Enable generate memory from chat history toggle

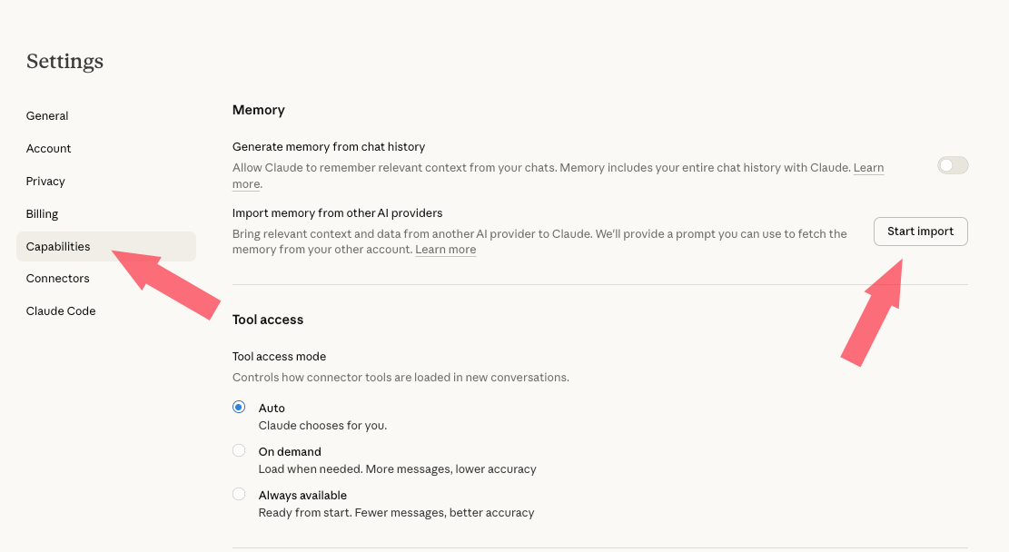[953, 165]
